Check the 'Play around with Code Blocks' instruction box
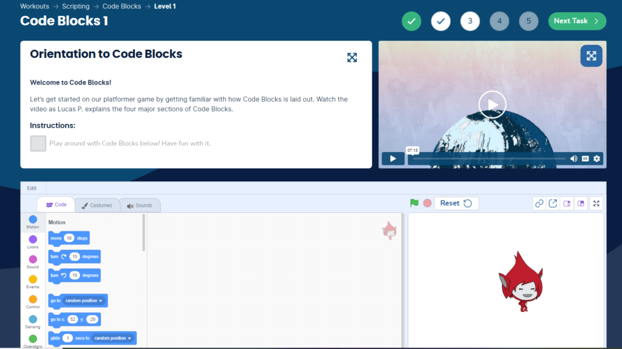622x349 pixels. pyautogui.click(x=38, y=143)
